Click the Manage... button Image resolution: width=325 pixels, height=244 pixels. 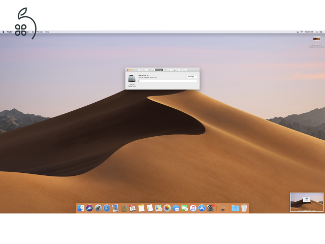pos(192,77)
